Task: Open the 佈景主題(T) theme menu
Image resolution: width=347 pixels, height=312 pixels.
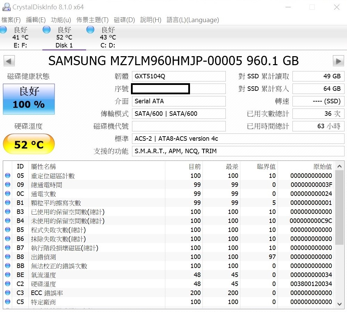Action: click(92, 20)
